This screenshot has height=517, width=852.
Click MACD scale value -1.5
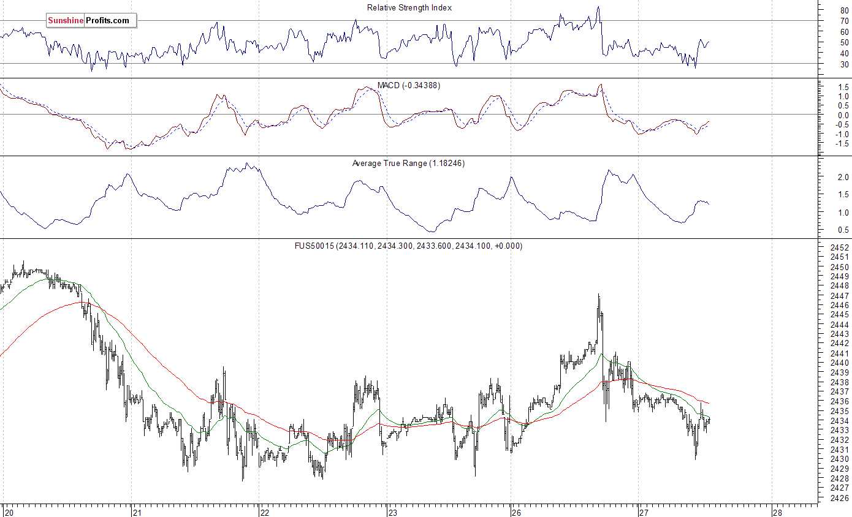pos(842,143)
